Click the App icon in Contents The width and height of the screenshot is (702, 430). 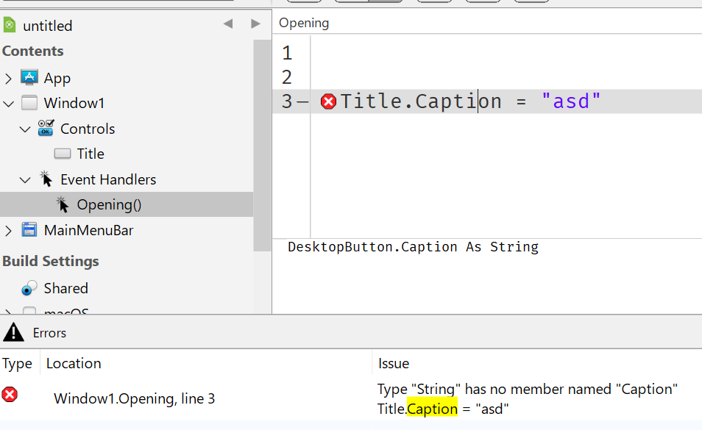click(29, 78)
